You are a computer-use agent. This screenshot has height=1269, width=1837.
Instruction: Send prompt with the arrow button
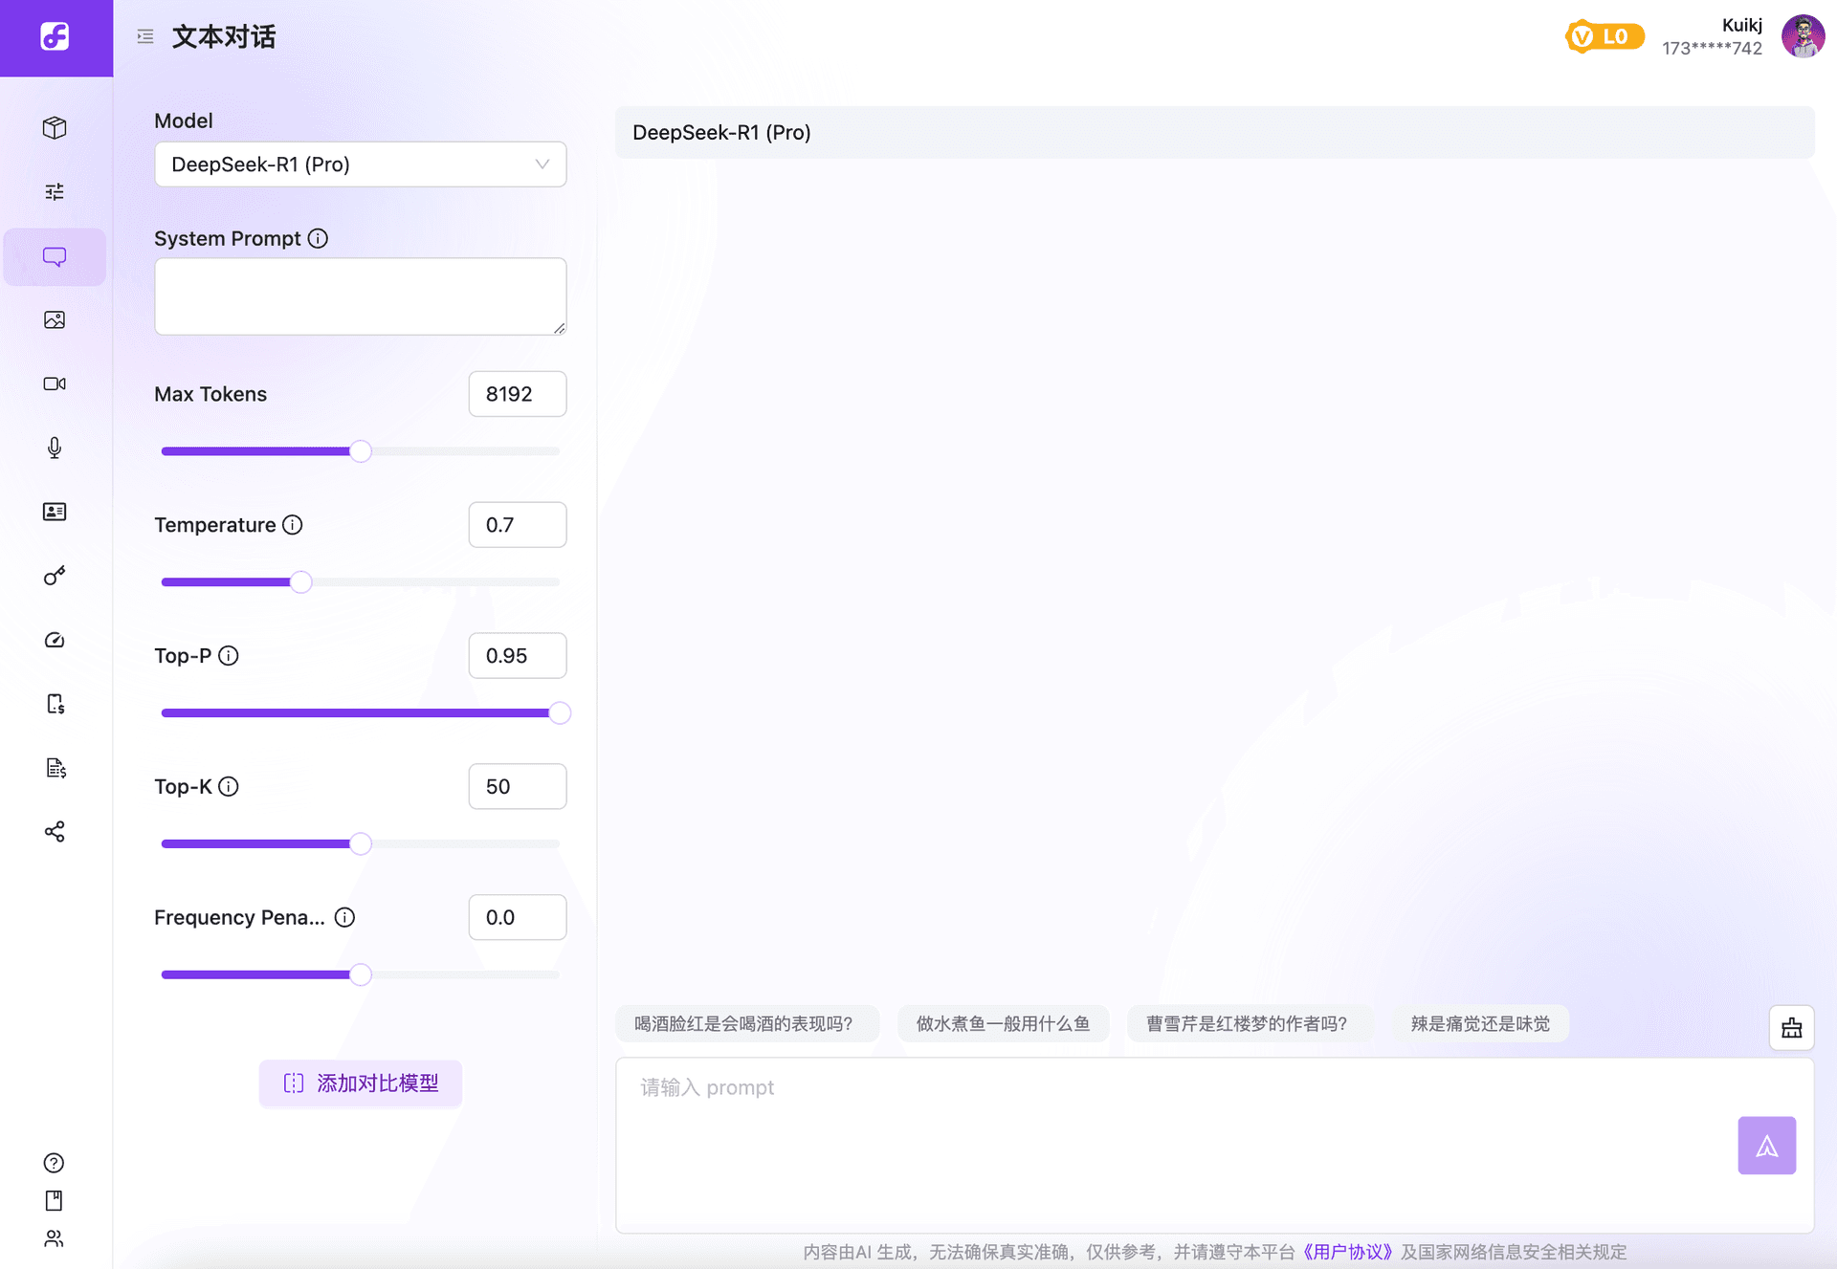(x=1766, y=1145)
